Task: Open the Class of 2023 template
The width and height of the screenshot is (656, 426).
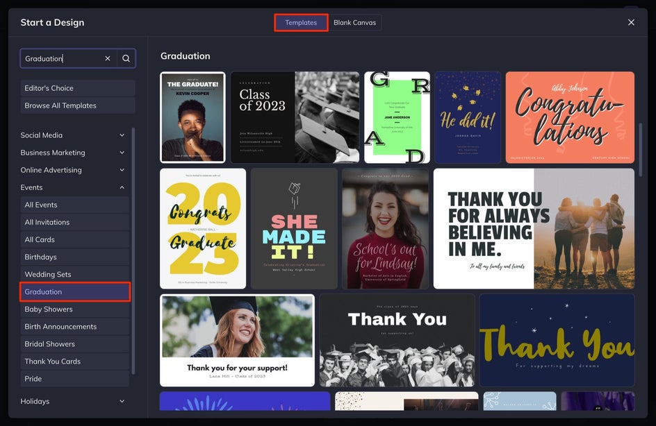Action: click(295, 117)
